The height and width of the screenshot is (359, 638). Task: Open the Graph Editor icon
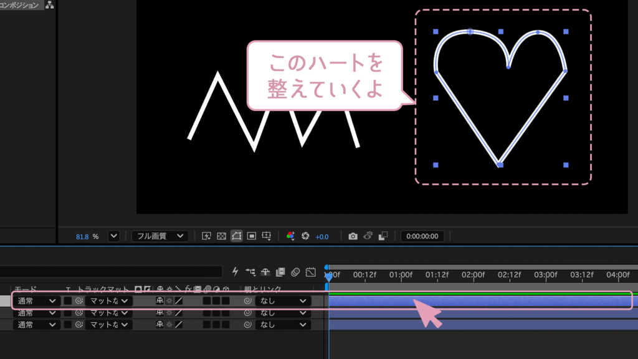[x=310, y=272]
